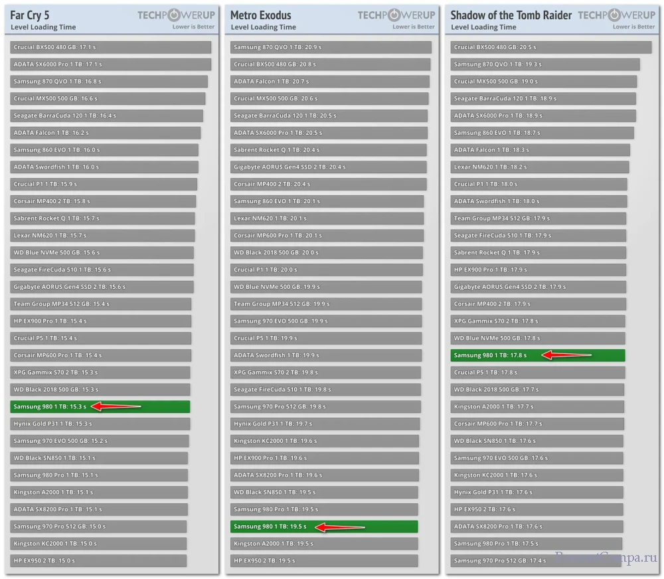Click the Crucial MX500 16.6 s bar

[108, 98]
